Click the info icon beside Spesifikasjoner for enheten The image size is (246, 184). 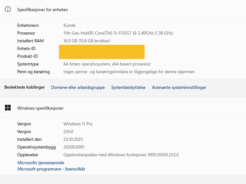[x=8, y=9]
